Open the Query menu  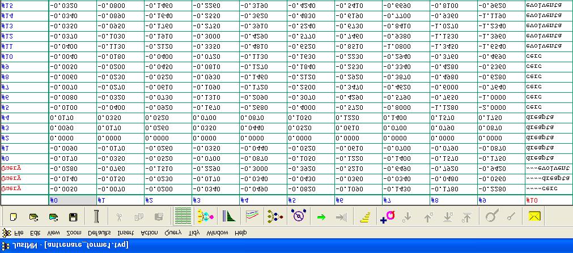click(x=173, y=233)
